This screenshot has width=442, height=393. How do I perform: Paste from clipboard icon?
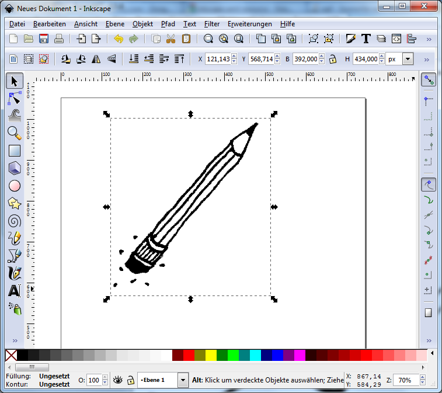point(186,39)
